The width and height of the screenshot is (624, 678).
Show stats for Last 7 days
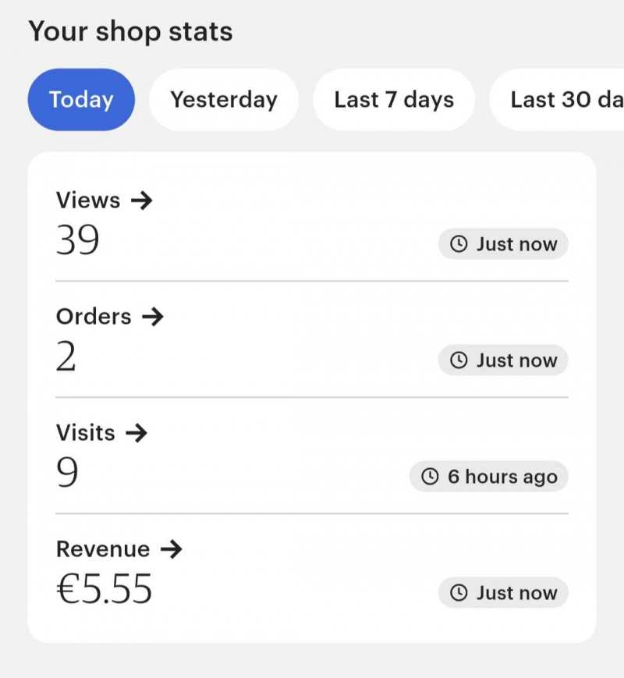point(394,100)
